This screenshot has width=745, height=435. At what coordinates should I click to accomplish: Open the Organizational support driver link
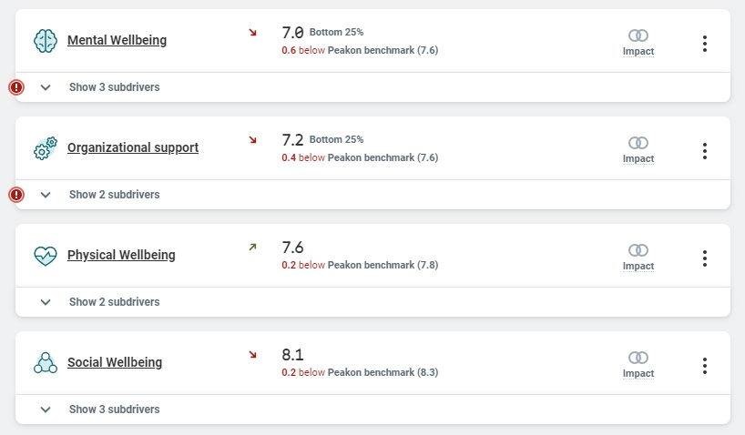(133, 147)
